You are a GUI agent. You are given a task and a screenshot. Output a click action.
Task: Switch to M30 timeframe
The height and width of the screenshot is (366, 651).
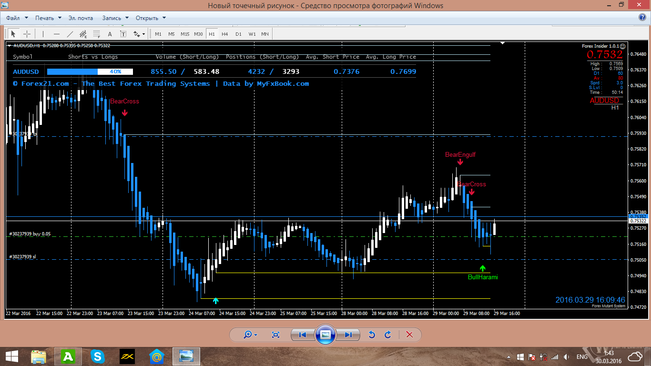[x=199, y=34]
